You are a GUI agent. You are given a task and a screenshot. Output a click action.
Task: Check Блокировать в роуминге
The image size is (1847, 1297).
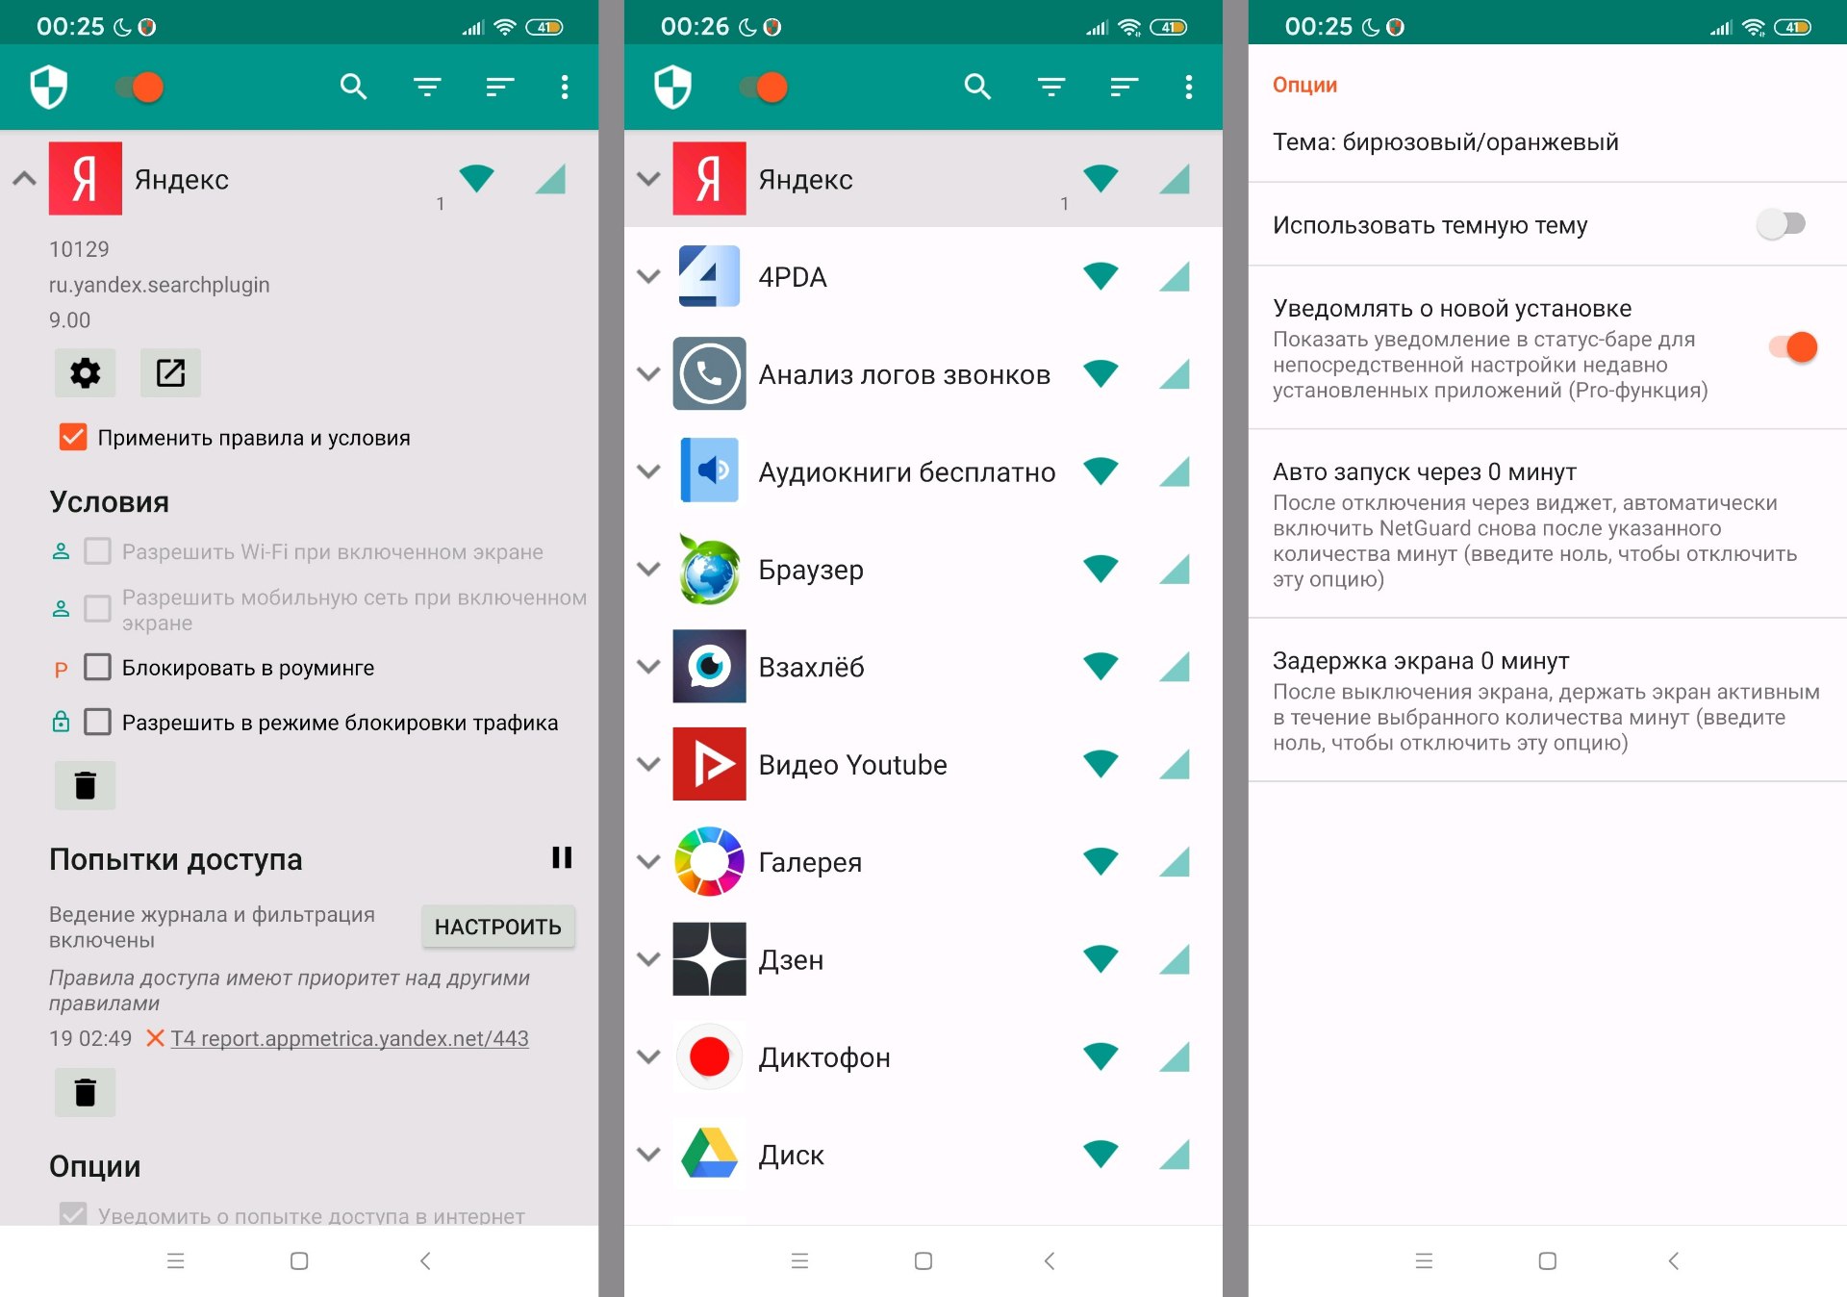97,667
